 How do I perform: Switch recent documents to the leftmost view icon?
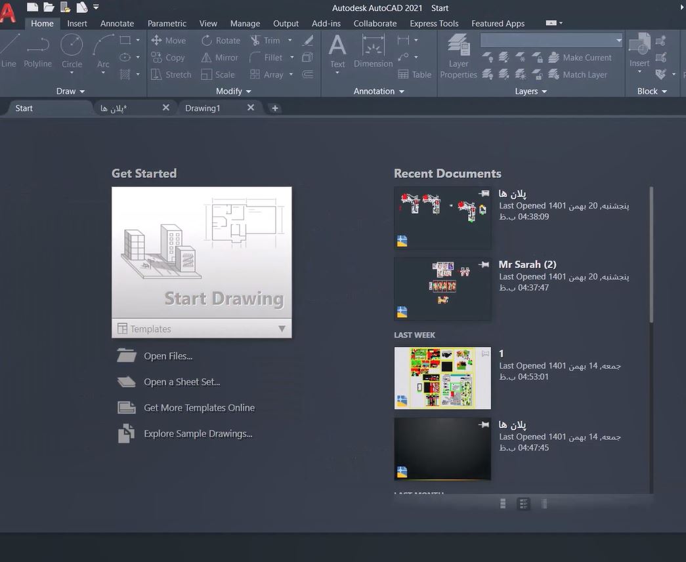503,504
